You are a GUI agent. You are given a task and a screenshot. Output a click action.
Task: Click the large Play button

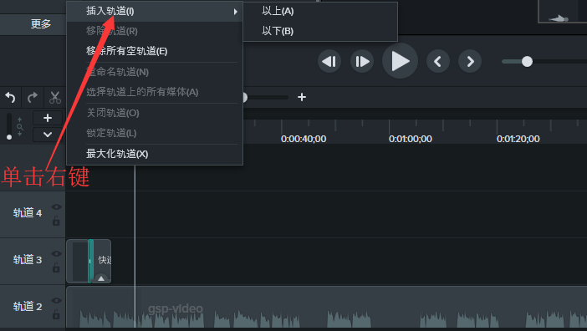(400, 61)
